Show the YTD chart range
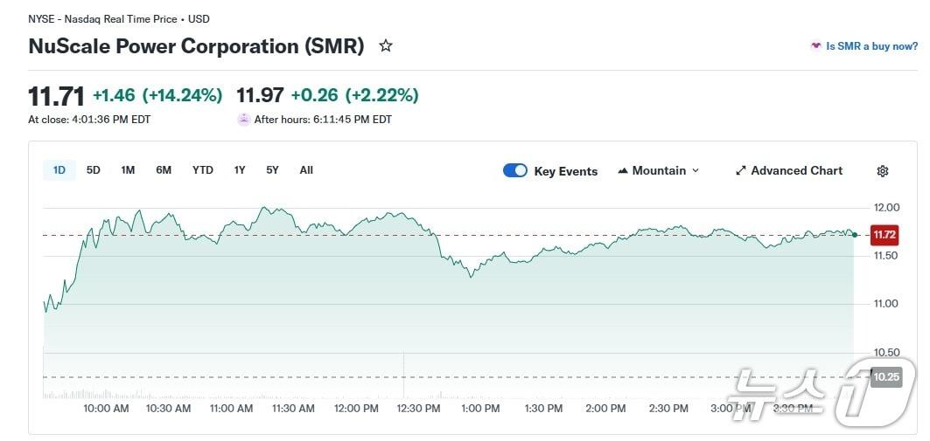This screenshot has height=441, width=930. 203,170
